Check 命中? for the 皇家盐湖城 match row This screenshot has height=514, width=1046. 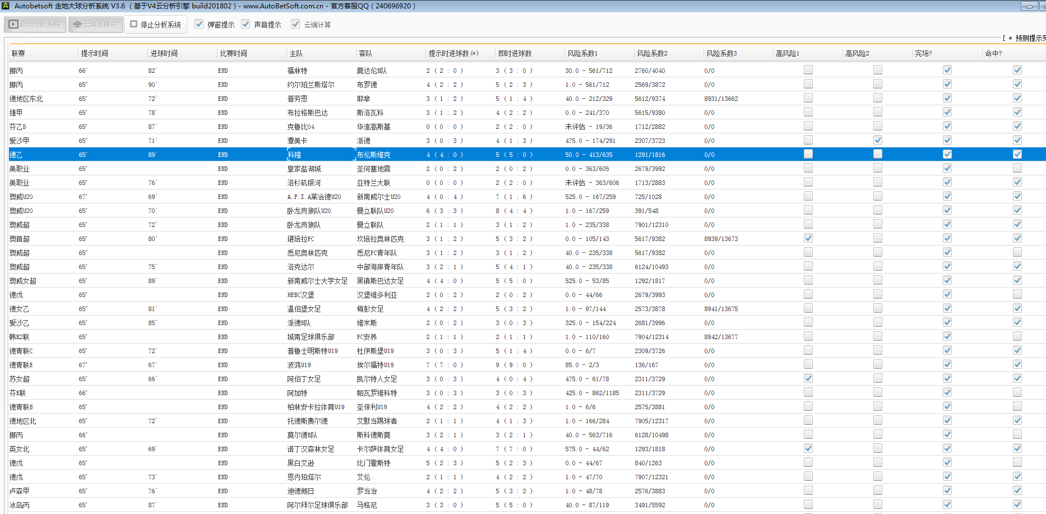tap(1017, 168)
